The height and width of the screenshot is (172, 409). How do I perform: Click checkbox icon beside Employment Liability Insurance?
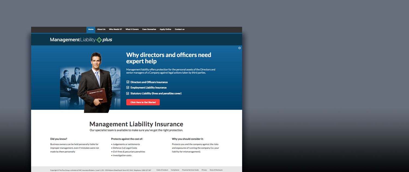128,88
